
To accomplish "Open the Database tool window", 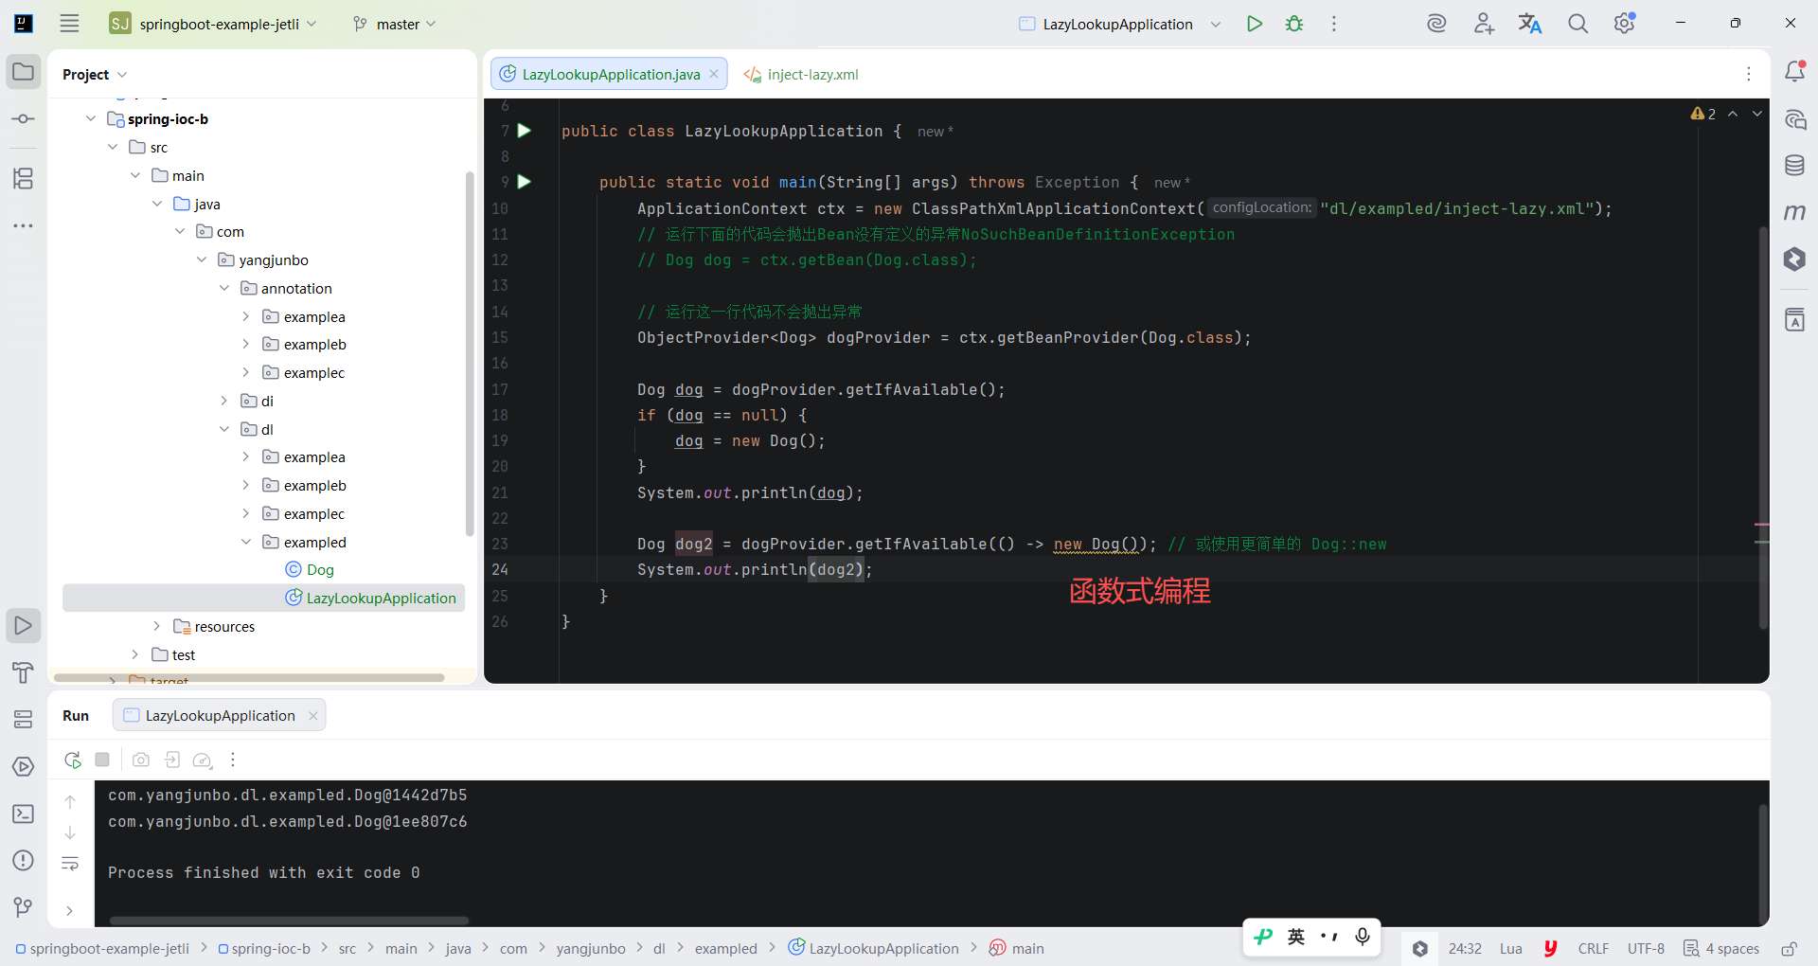I will 1795,166.
